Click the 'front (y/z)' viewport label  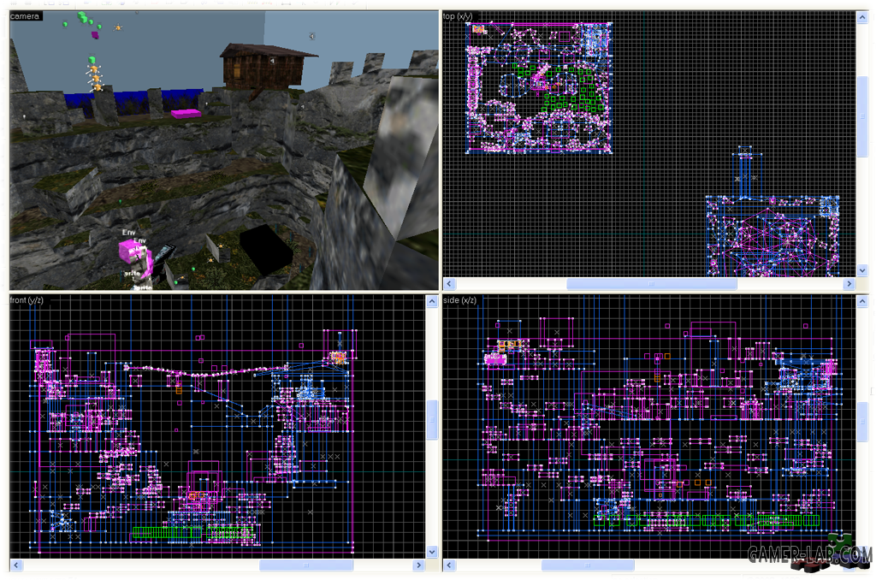click(x=27, y=300)
